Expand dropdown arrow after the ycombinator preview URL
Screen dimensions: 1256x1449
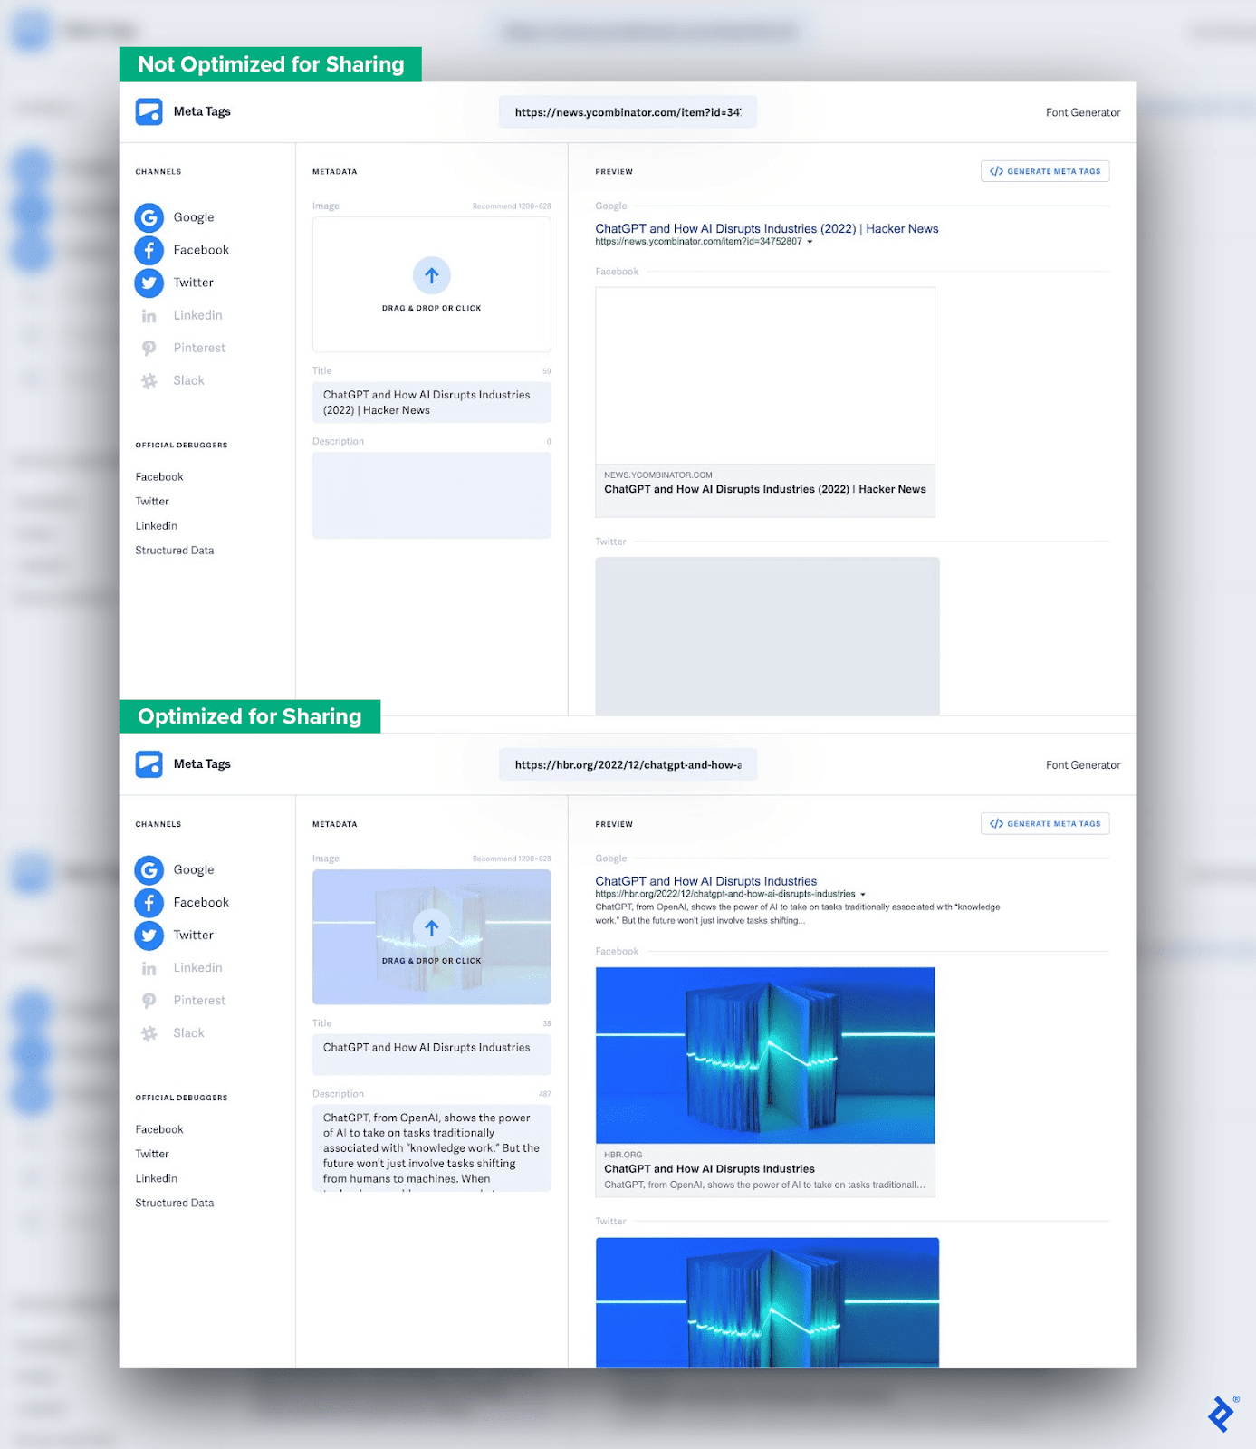pos(810,242)
